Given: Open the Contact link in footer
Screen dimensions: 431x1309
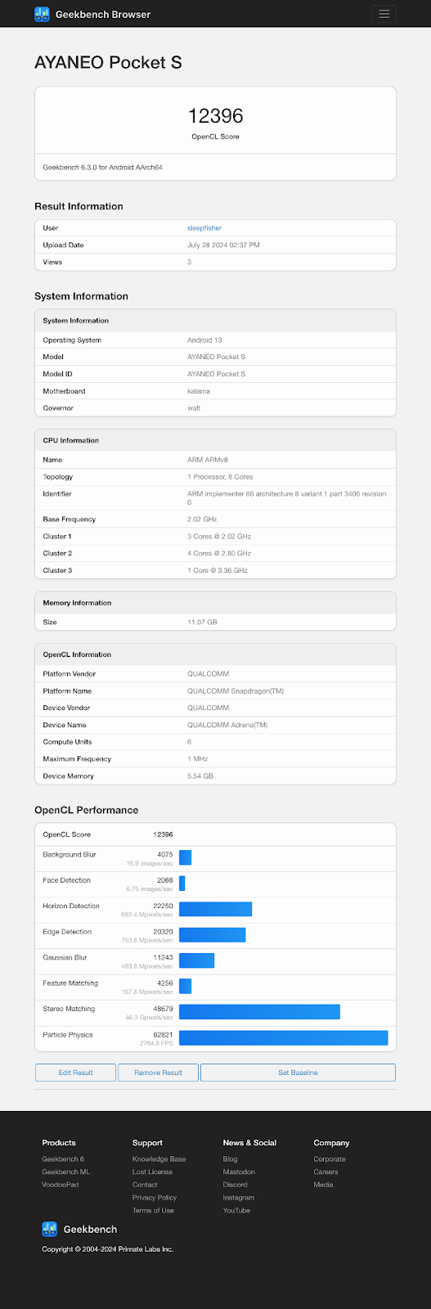Looking at the screenshot, I should point(145,1185).
